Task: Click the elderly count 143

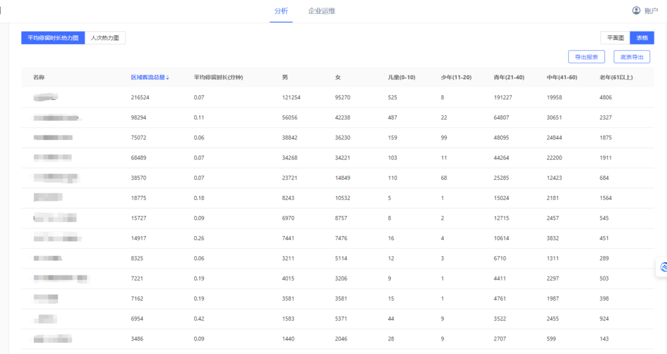Action: tap(604, 339)
